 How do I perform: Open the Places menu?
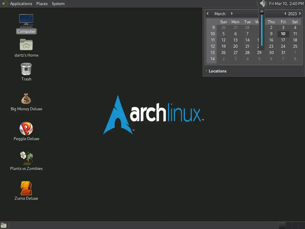coord(42,4)
